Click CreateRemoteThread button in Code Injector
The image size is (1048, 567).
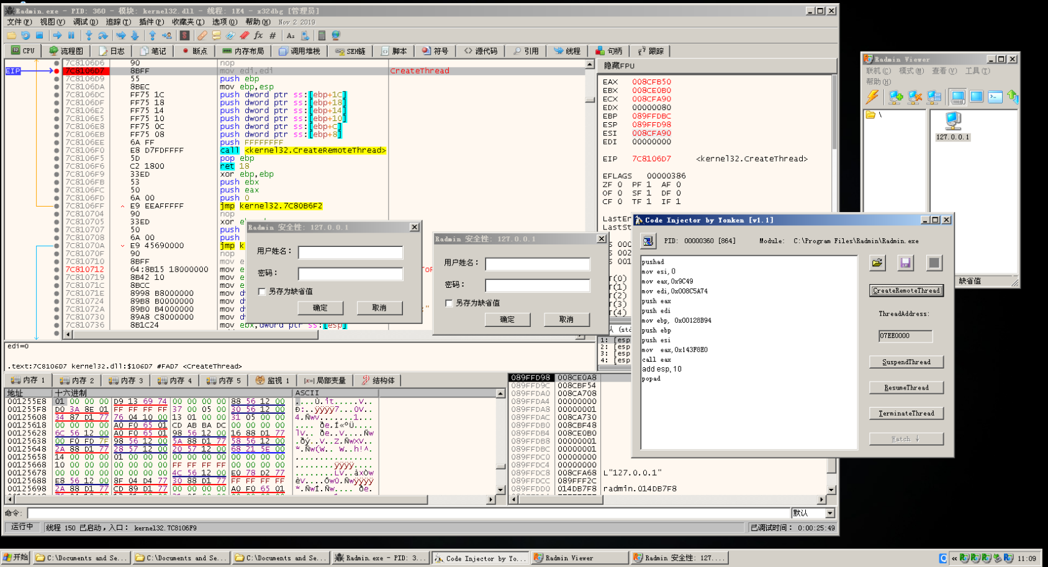(906, 290)
